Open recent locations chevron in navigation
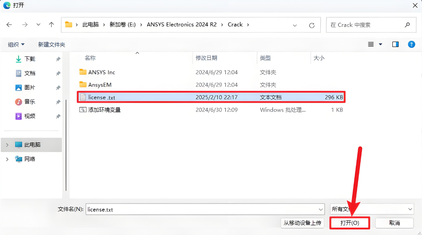The width and height of the screenshot is (422, 235). click(39, 25)
